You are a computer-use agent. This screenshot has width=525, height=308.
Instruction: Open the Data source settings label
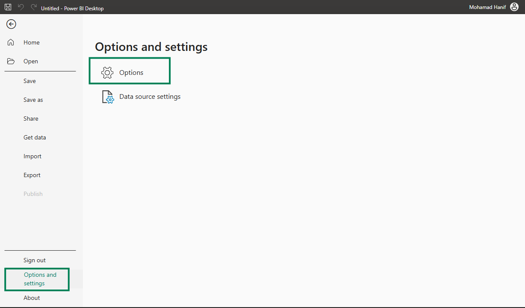[x=150, y=97]
